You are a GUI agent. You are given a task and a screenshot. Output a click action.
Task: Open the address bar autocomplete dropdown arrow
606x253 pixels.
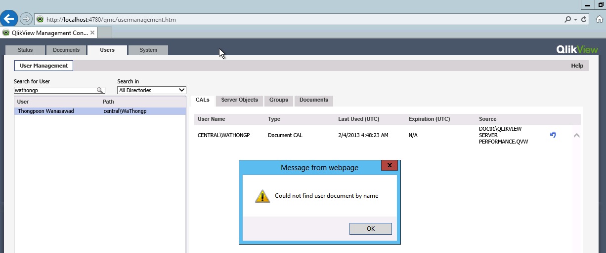576,20
